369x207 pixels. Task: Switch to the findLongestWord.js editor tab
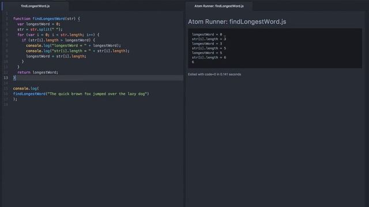tap(35, 6)
